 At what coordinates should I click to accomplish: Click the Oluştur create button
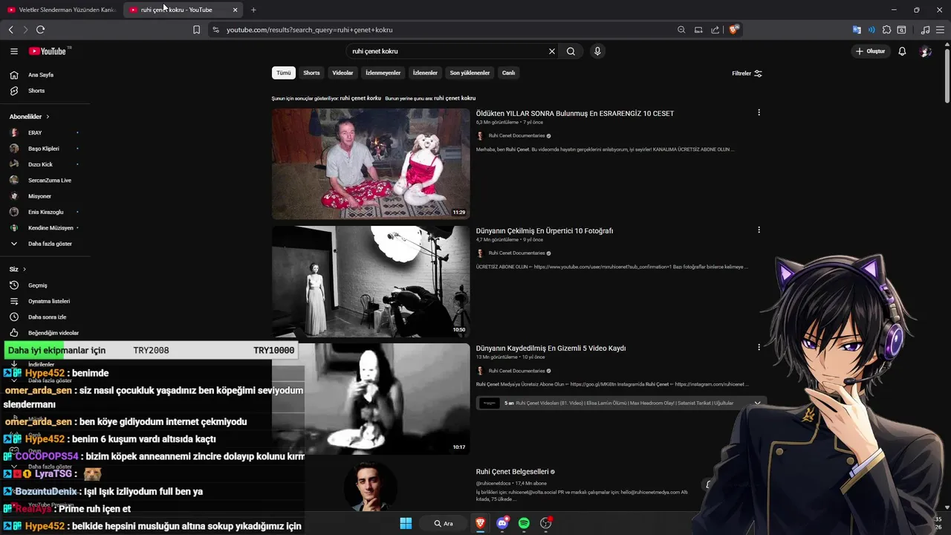(870, 51)
